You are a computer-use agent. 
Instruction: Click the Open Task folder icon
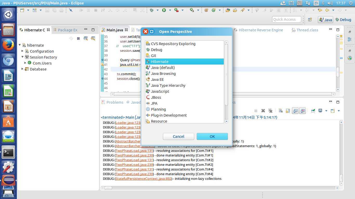(235, 10)
